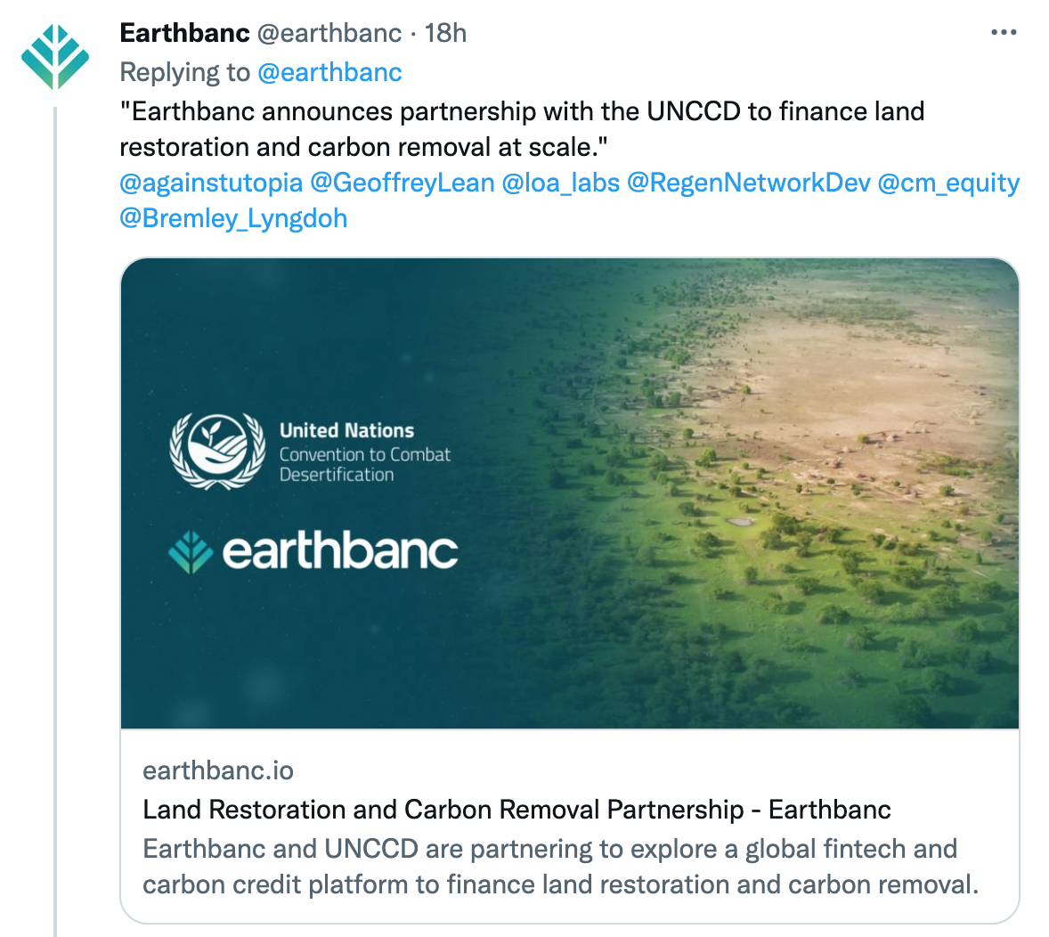This screenshot has height=937, width=1049.
Task: Click the @GeoffreyLean mention
Action: click(x=402, y=183)
